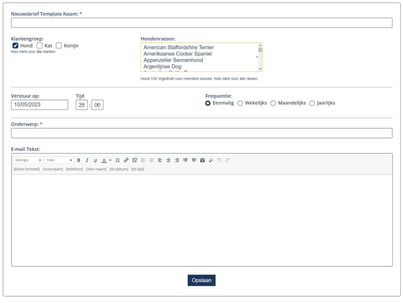This screenshot has width=403, height=303.
Task: Increase indent in the editor
Action: (194, 160)
